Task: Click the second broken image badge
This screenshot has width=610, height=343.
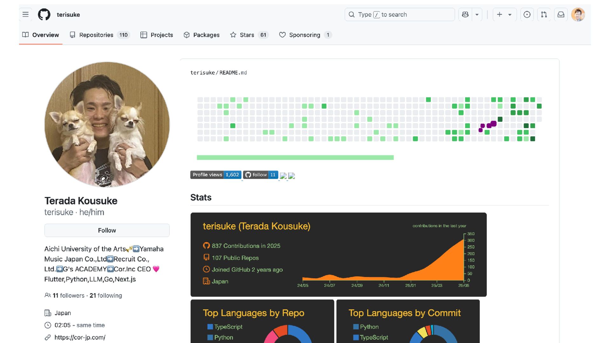Action: (291, 176)
